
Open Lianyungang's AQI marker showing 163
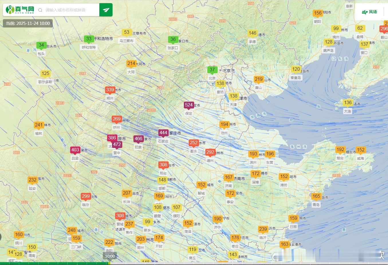click(x=284, y=245)
